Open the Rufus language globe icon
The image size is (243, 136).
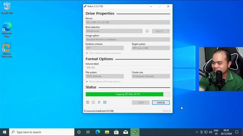point(88,102)
